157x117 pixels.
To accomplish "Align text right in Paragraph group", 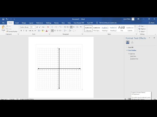I will point(58,31).
